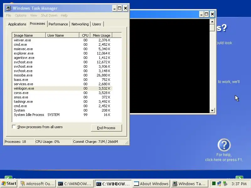Select the System Idle Process row
251x188 pixels.
coord(62,115)
